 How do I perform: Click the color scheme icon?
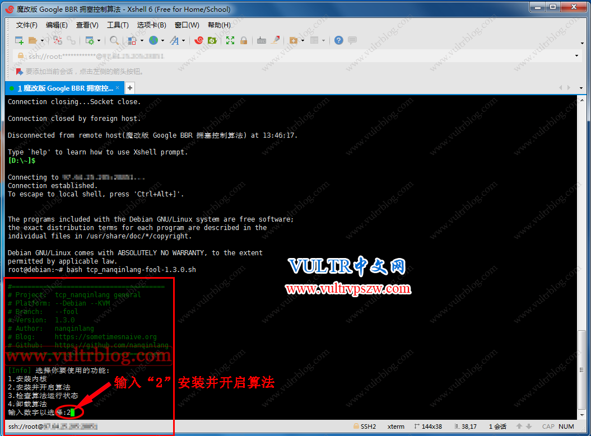pyautogui.click(x=132, y=40)
